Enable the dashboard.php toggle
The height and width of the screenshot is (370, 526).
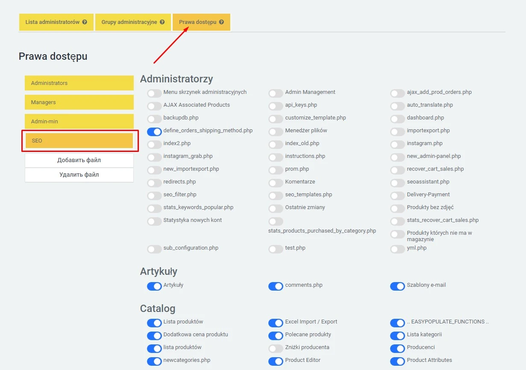pyautogui.click(x=397, y=119)
